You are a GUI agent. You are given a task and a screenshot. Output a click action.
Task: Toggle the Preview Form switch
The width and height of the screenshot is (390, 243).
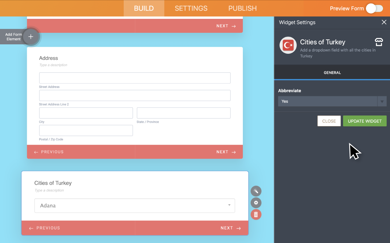(x=374, y=9)
